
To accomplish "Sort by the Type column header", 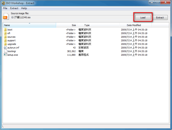I will (x=98, y=25).
